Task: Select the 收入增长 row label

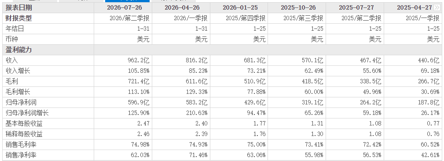Action: [x=18, y=71]
